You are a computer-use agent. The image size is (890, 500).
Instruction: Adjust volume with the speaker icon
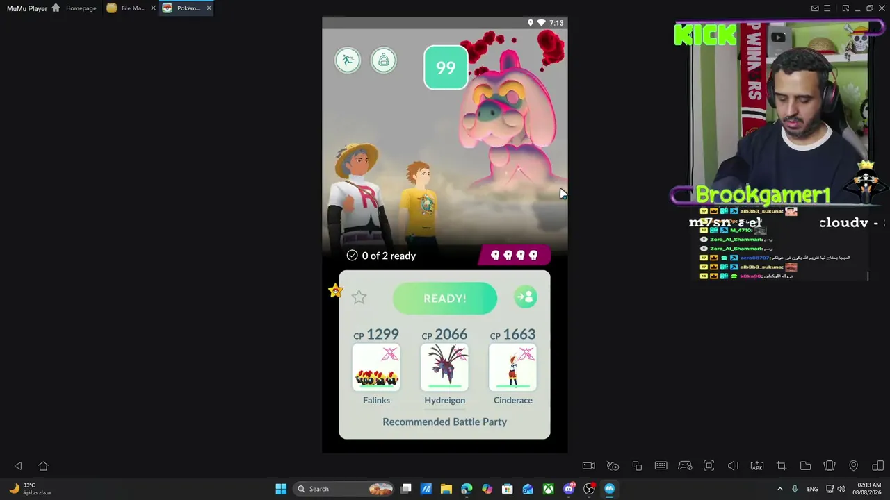click(733, 466)
